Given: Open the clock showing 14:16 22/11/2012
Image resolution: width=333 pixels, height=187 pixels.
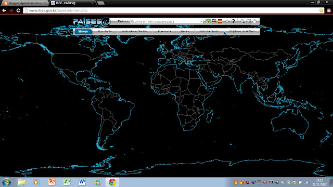Looking at the screenshot, I should pyautogui.click(x=319, y=182).
